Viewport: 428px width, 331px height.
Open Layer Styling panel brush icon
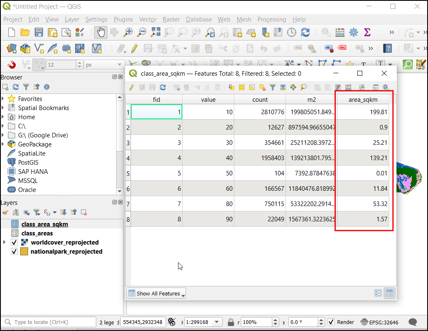click(5, 212)
